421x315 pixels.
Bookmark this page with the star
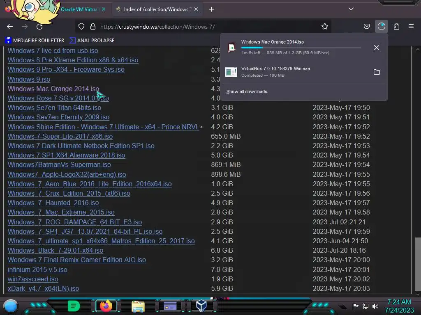(325, 27)
